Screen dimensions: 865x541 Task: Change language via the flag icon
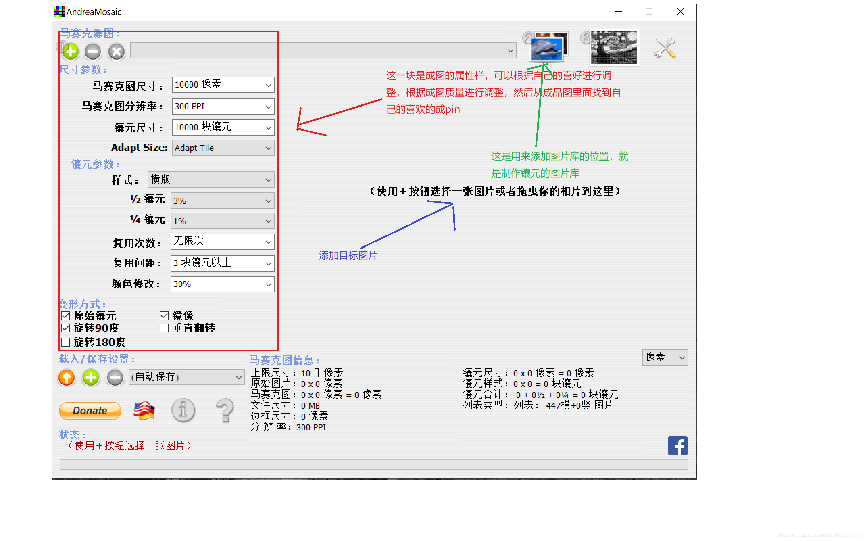(x=144, y=410)
